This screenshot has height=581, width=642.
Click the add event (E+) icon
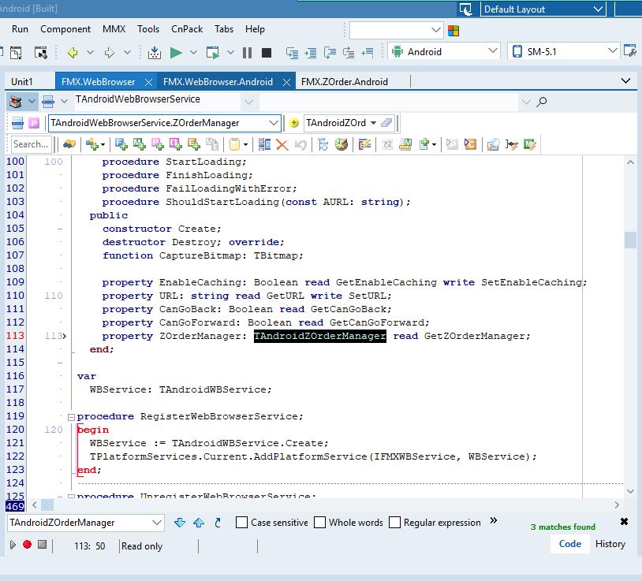point(194,144)
